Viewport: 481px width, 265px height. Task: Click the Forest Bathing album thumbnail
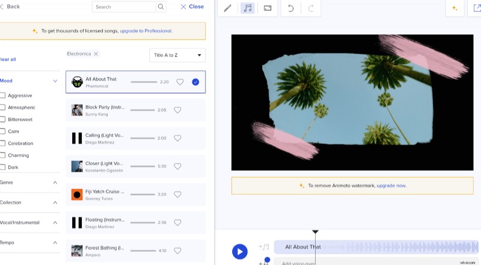(77, 251)
